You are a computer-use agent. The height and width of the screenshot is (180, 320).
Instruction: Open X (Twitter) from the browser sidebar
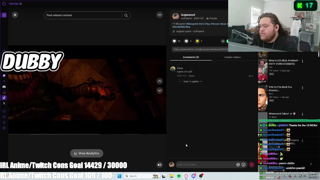pos(4,103)
